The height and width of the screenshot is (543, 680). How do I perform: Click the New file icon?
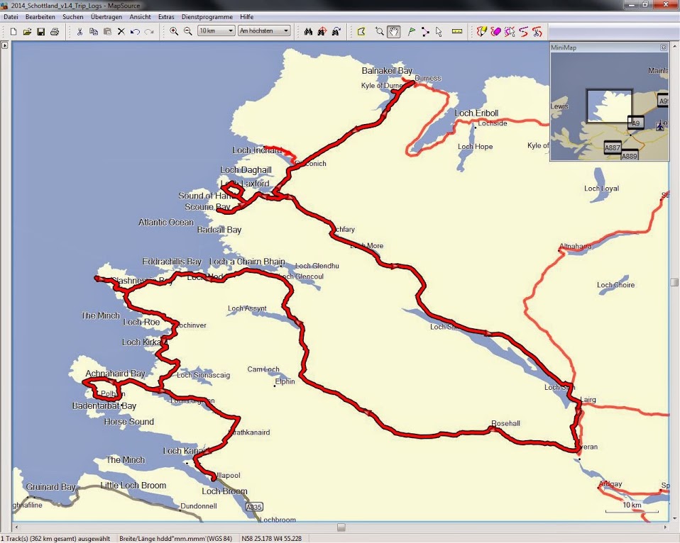pyautogui.click(x=13, y=31)
